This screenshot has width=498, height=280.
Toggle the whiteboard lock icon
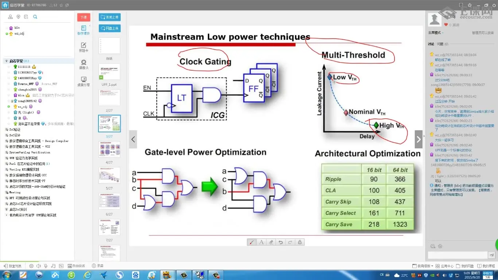point(300,242)
